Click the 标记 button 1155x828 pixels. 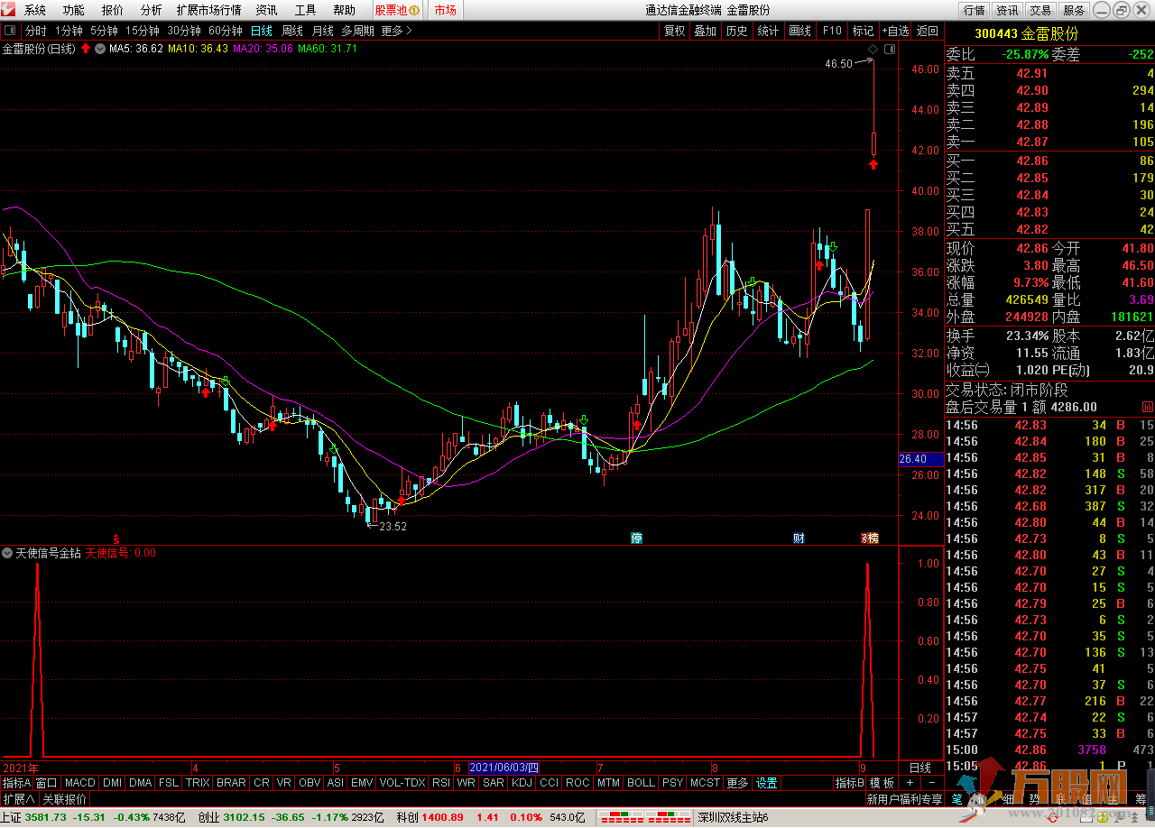864,31
